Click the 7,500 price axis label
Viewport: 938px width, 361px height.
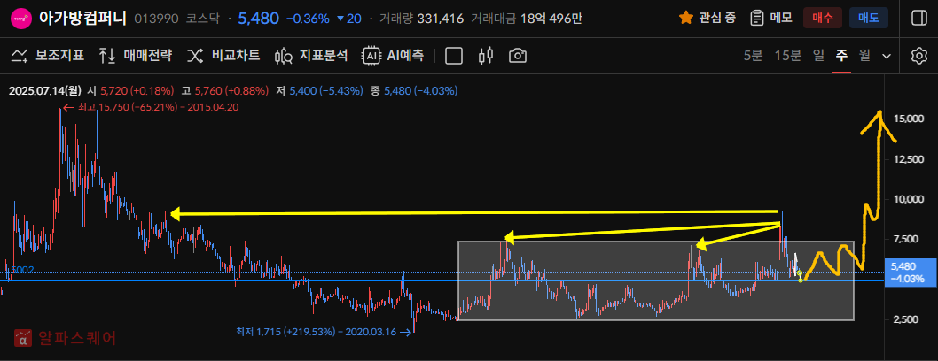pyautogui.click(x=908, y=239)
